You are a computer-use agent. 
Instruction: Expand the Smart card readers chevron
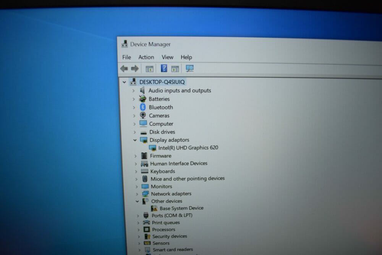click(x=139, y=250)
